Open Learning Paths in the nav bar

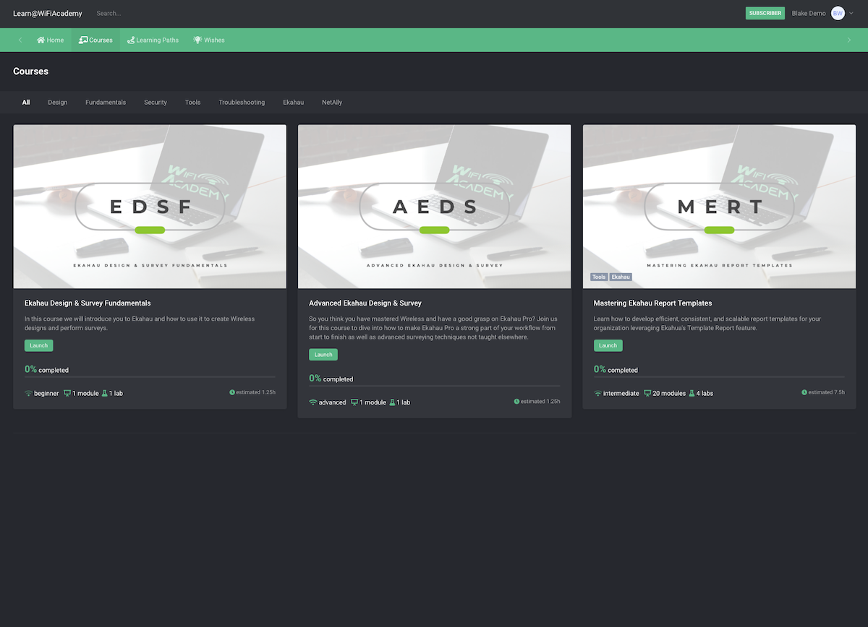click(x=153, y=40)
